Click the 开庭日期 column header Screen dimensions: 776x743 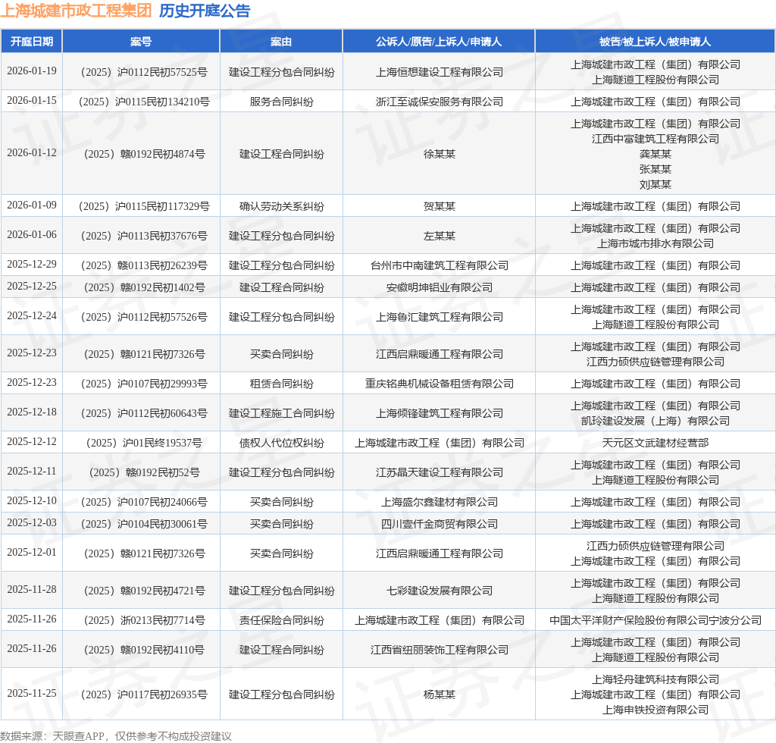coord(32,42)
